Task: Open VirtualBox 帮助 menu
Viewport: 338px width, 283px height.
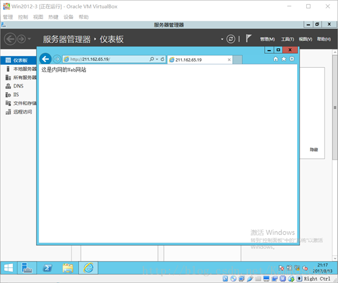Action: tap(84, 17)
